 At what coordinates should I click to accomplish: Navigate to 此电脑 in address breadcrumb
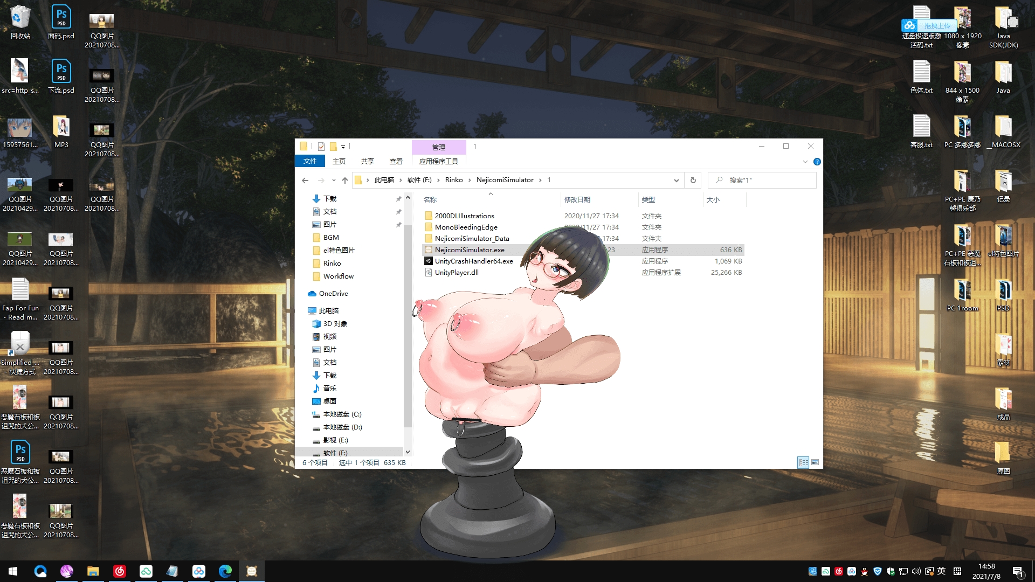coord(384,180)
